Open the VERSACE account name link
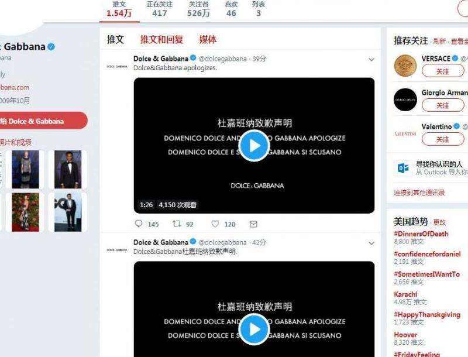 pos(436,59)
